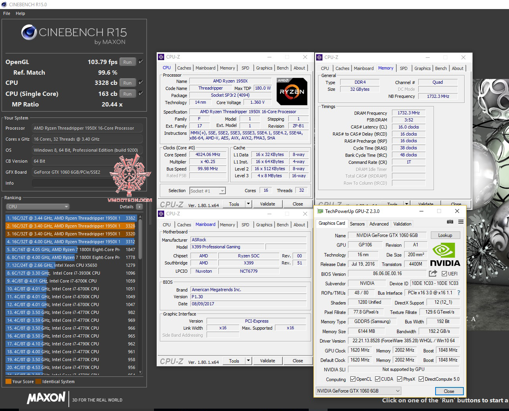Open the GPU selector dropdown in GPU-Z
509x411 pixels.
398,391
